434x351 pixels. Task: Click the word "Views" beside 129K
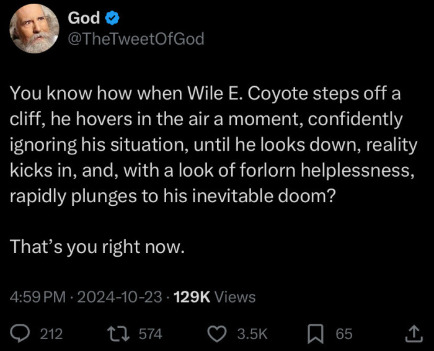[235, 297]
